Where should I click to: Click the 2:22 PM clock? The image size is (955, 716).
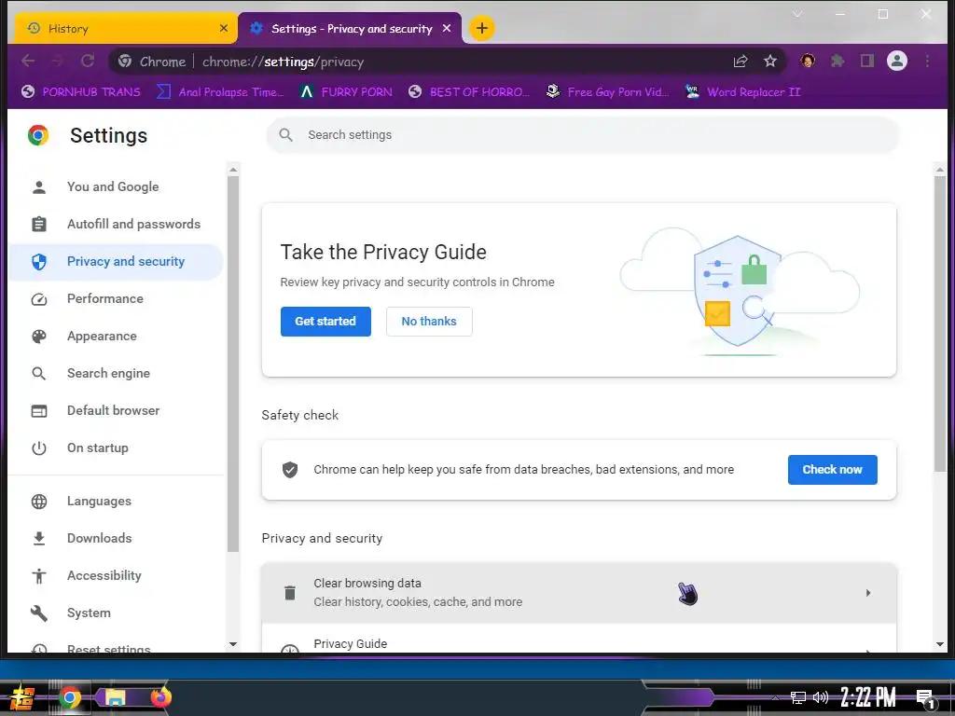(x=868, y=697)
